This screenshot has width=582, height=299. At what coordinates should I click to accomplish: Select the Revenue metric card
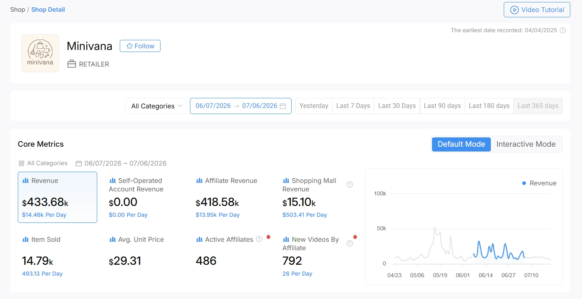[x=57, y=197]
